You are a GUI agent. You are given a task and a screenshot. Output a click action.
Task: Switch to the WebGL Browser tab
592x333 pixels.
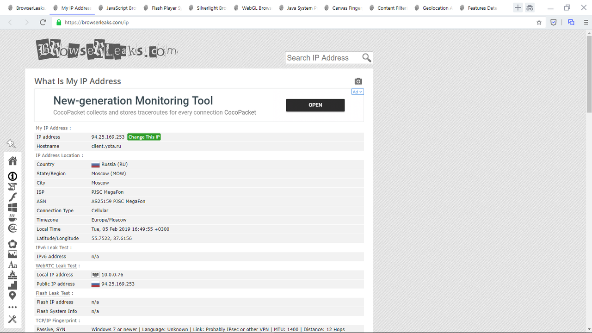coord(252,8)
